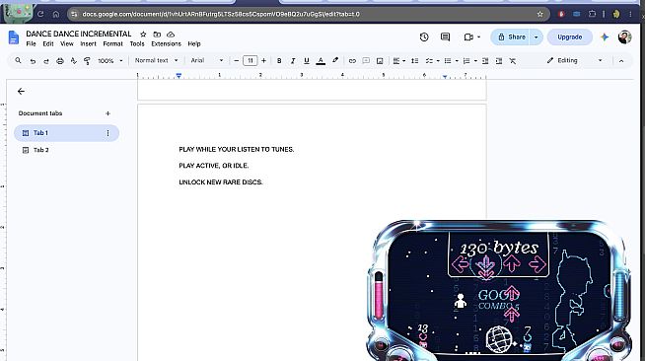645x361 pixels.
Task: Reload the page in the browser
Action: [x=40, y=14]
